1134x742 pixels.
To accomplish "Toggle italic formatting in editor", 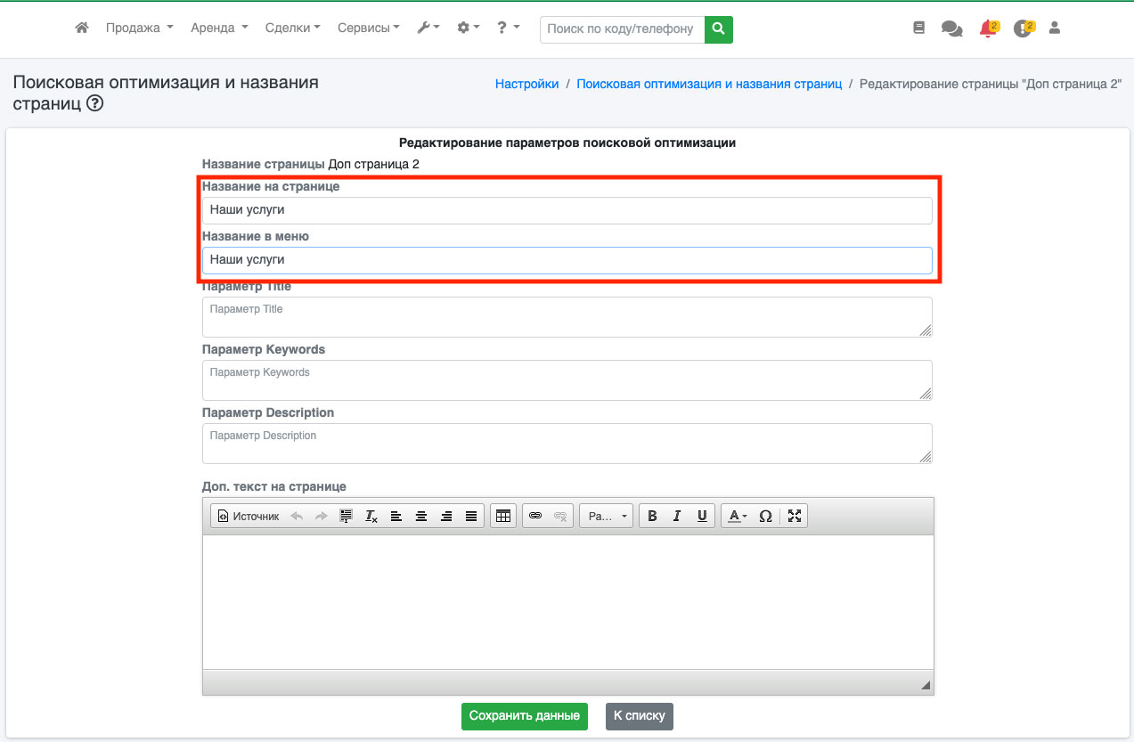I will click(x=677, y=516).
